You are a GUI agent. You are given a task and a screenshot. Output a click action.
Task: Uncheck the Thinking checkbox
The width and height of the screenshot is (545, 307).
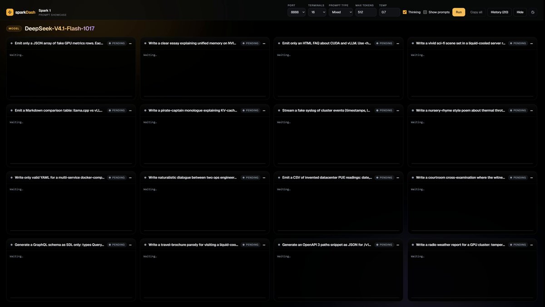click(x=405, y=12)
